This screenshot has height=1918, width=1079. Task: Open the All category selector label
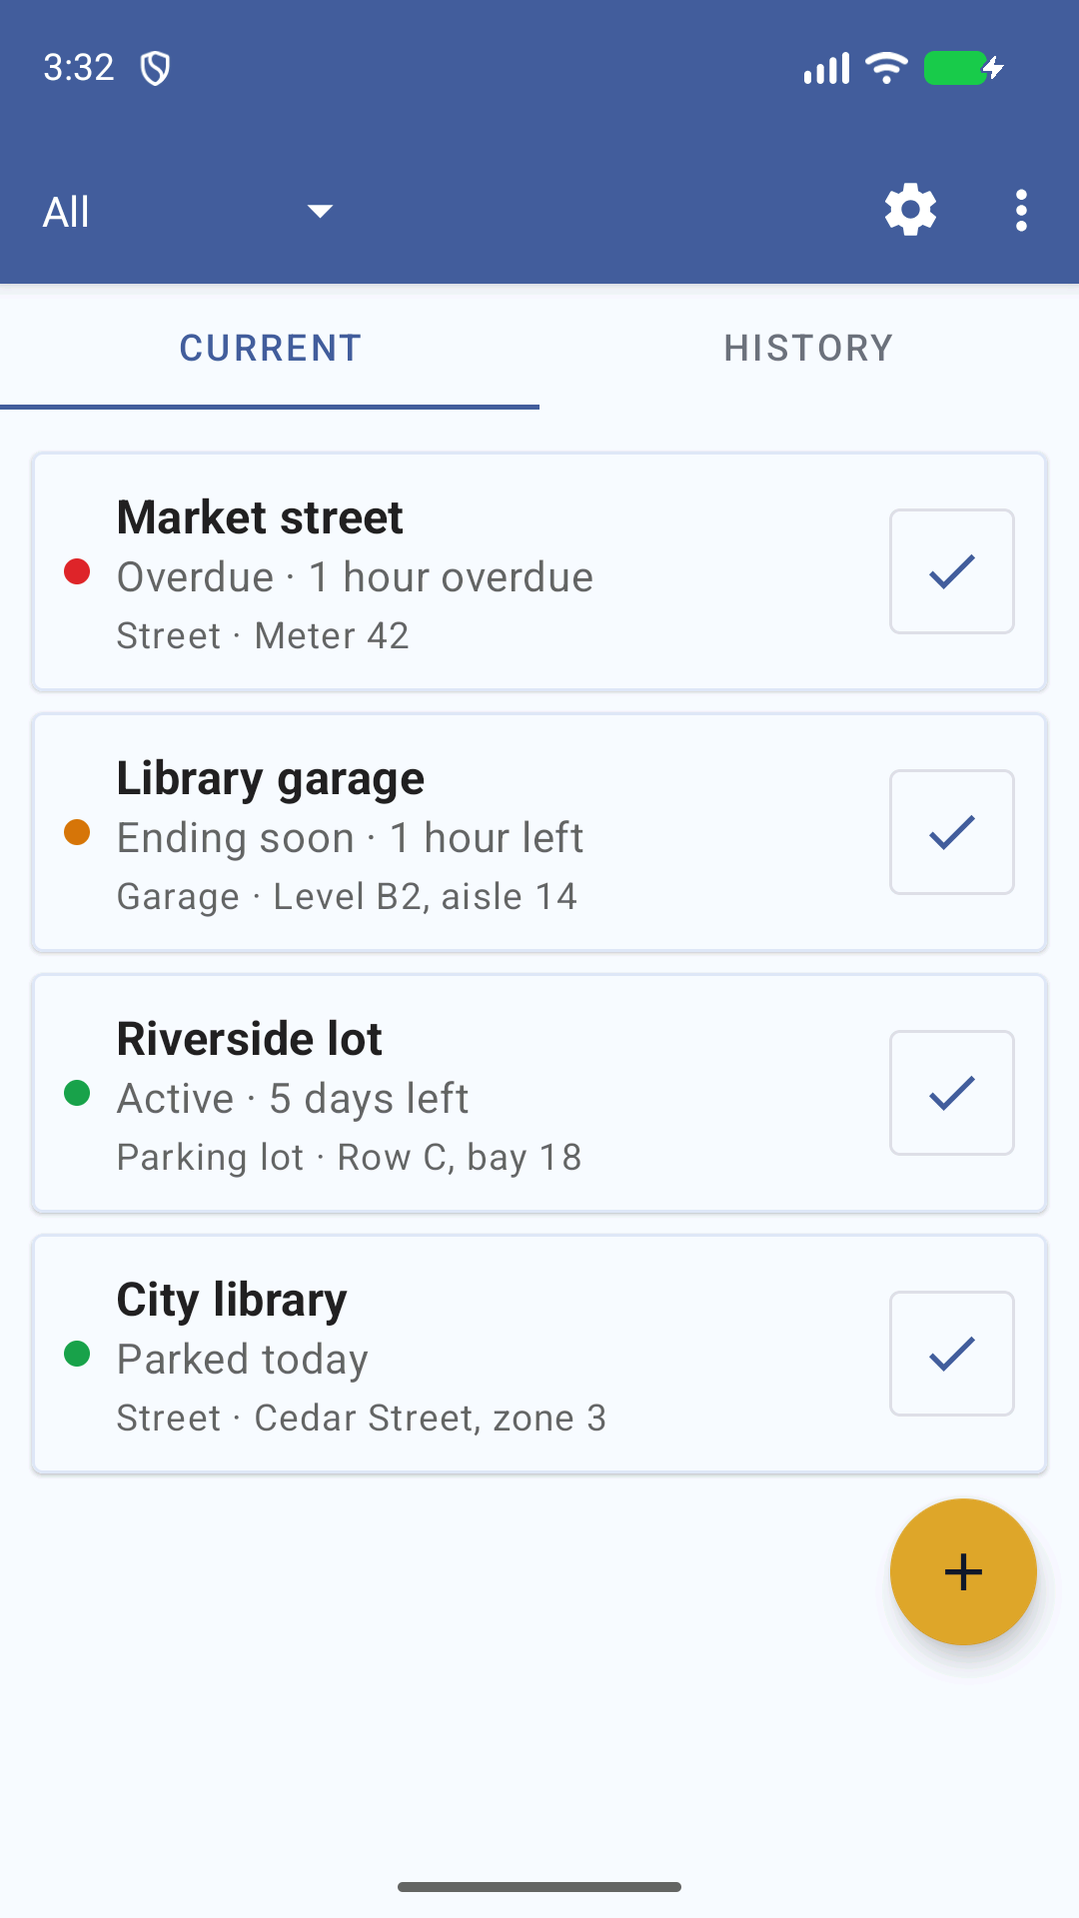pos(66,212)
